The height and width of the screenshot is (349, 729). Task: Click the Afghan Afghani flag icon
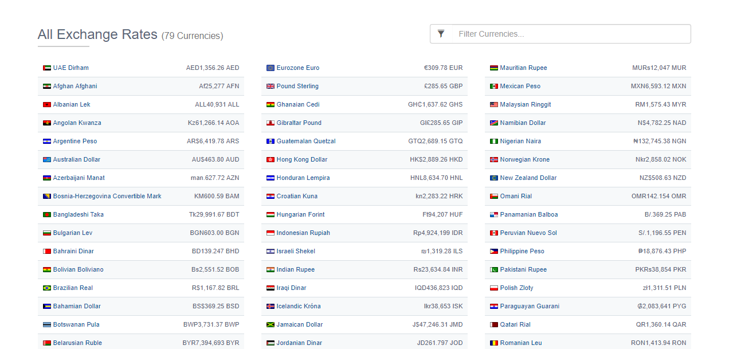47,87
